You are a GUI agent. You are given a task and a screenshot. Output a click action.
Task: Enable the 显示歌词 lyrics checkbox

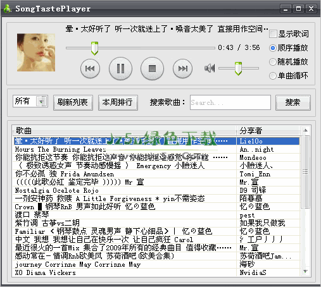(273, 34)
